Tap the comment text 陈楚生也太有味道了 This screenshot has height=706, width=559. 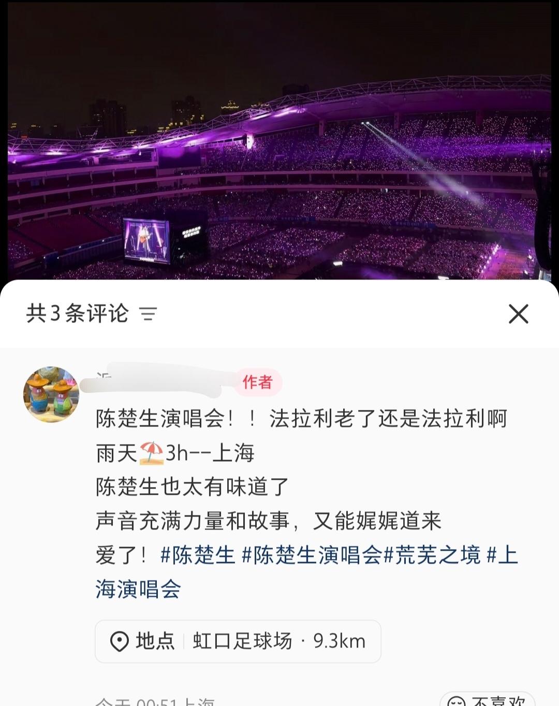(193, 487)
